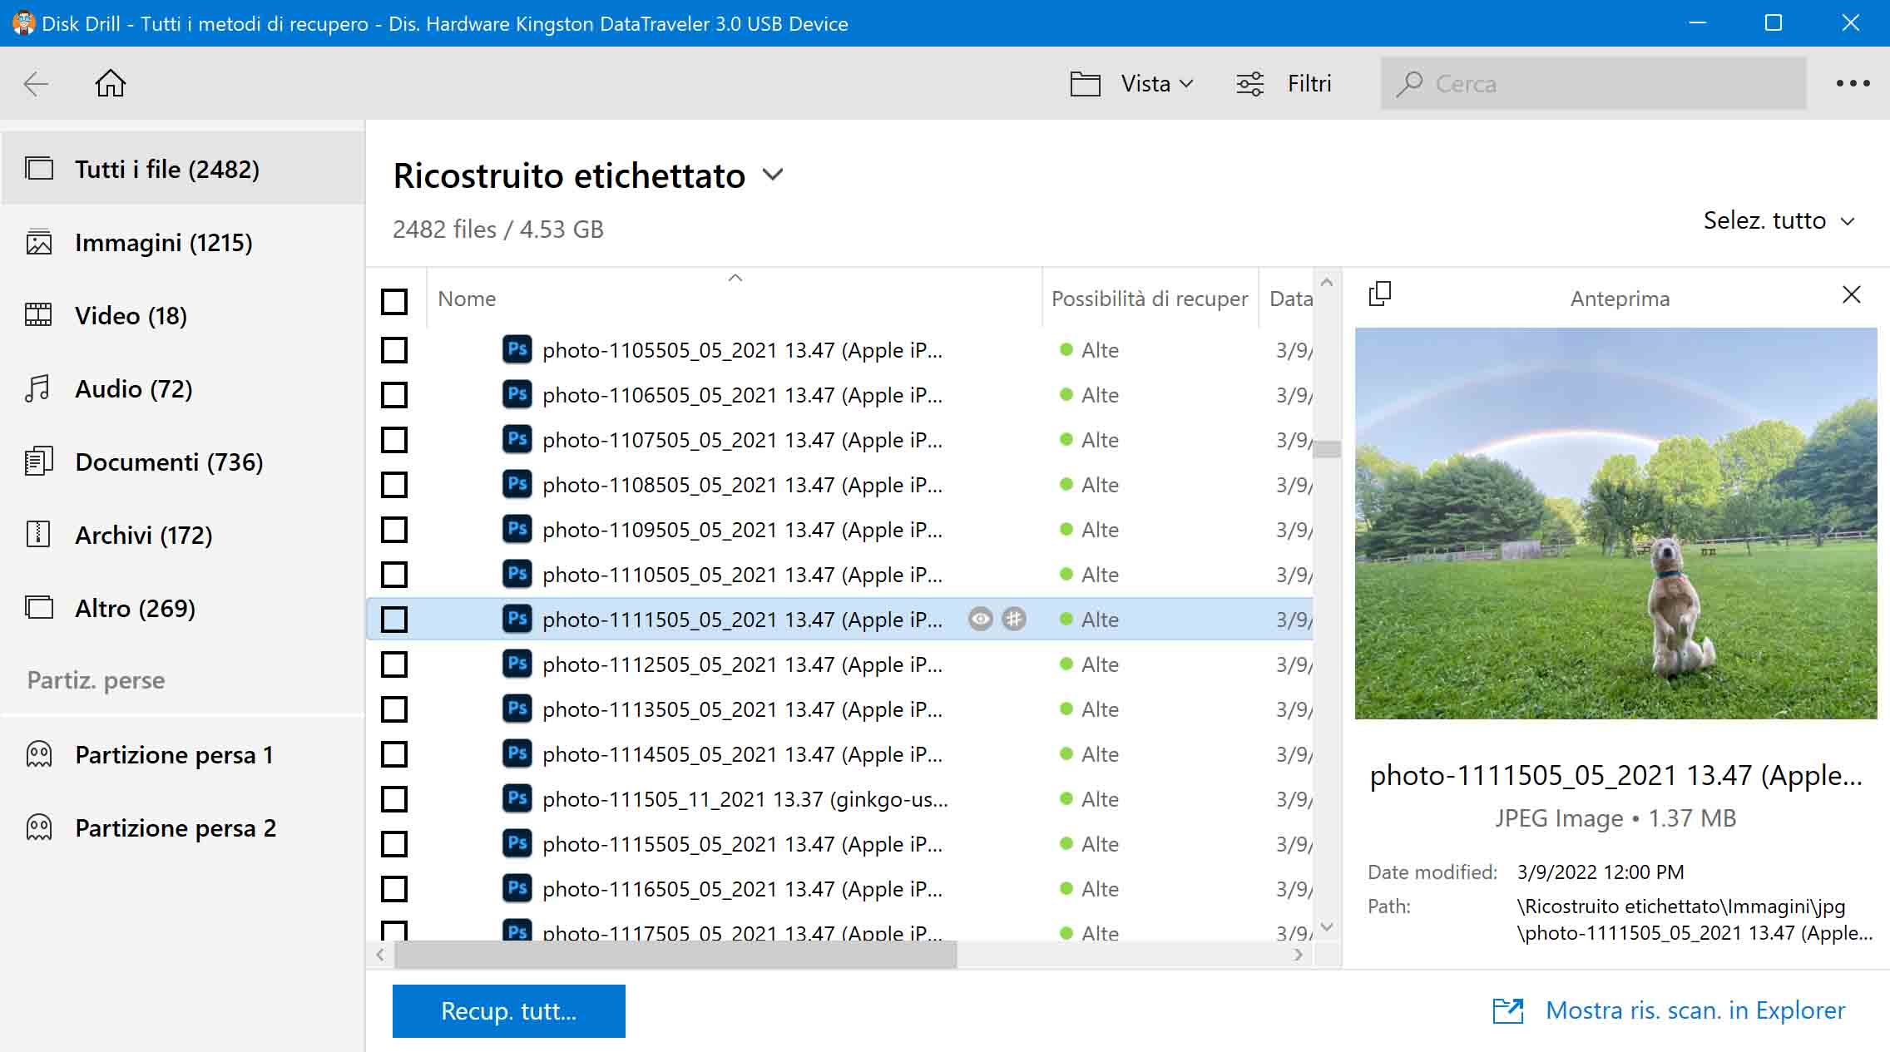This screenshot has width=1890, height=1052.
Task: Click the Audio music note icon
Action: [37, 388]
